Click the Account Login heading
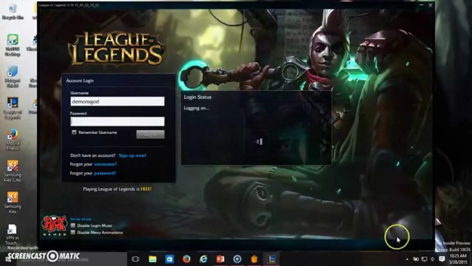 pyautogui.click(x=80, y=81)
